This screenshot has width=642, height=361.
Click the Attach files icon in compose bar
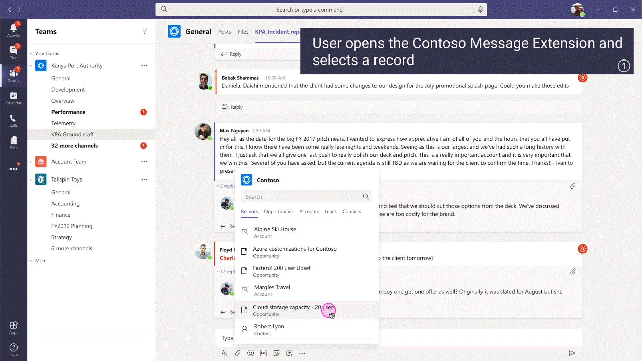pyautogui.click(x=238, y=353)
